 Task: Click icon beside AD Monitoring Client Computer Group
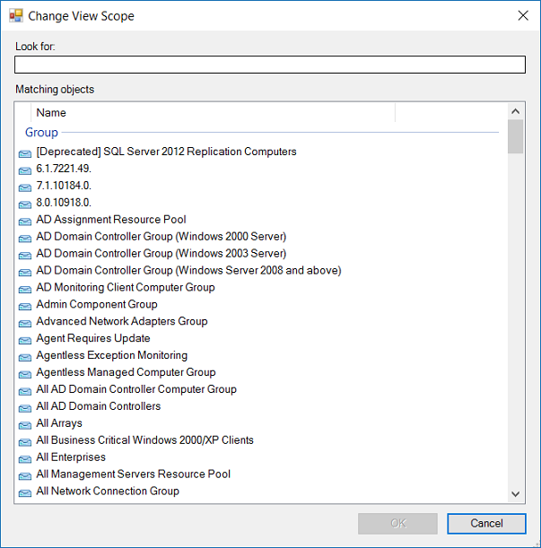pyautogui.click(x=25, y=290)
